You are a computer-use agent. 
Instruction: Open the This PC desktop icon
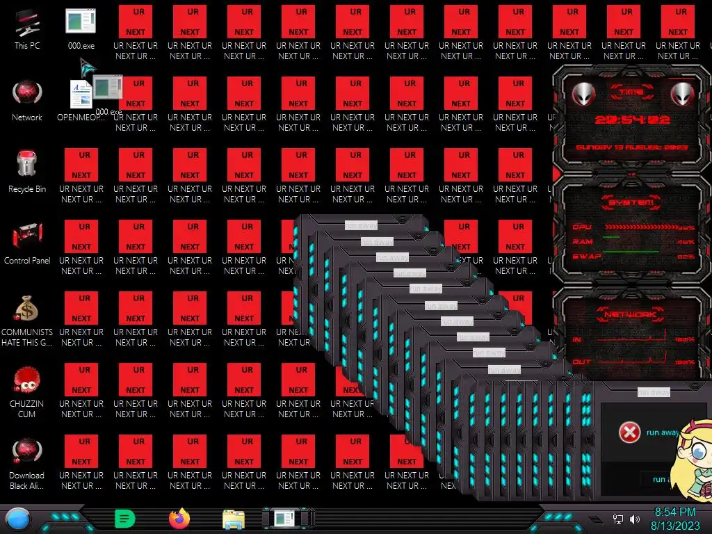(x=27, y=29)
